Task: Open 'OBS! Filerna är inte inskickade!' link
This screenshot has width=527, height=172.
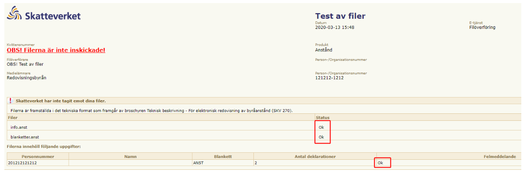Action: pos(56,50)
